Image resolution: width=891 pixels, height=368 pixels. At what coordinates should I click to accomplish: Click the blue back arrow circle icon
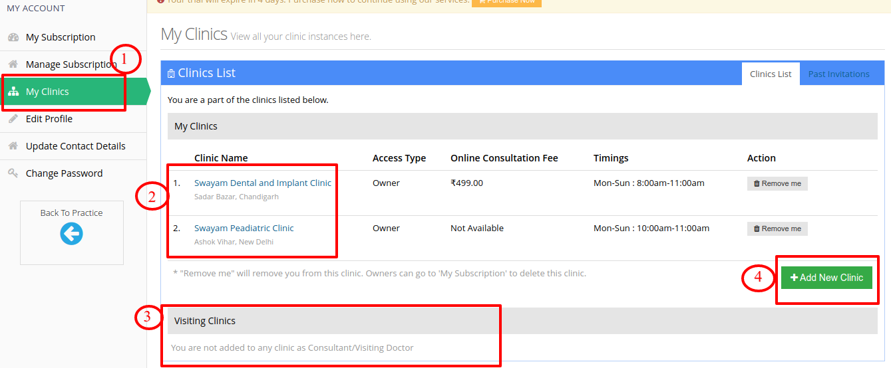coord(71,233)
